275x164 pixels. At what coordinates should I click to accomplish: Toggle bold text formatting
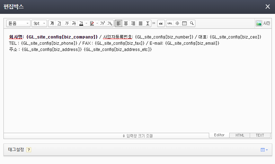pos(52,23)
